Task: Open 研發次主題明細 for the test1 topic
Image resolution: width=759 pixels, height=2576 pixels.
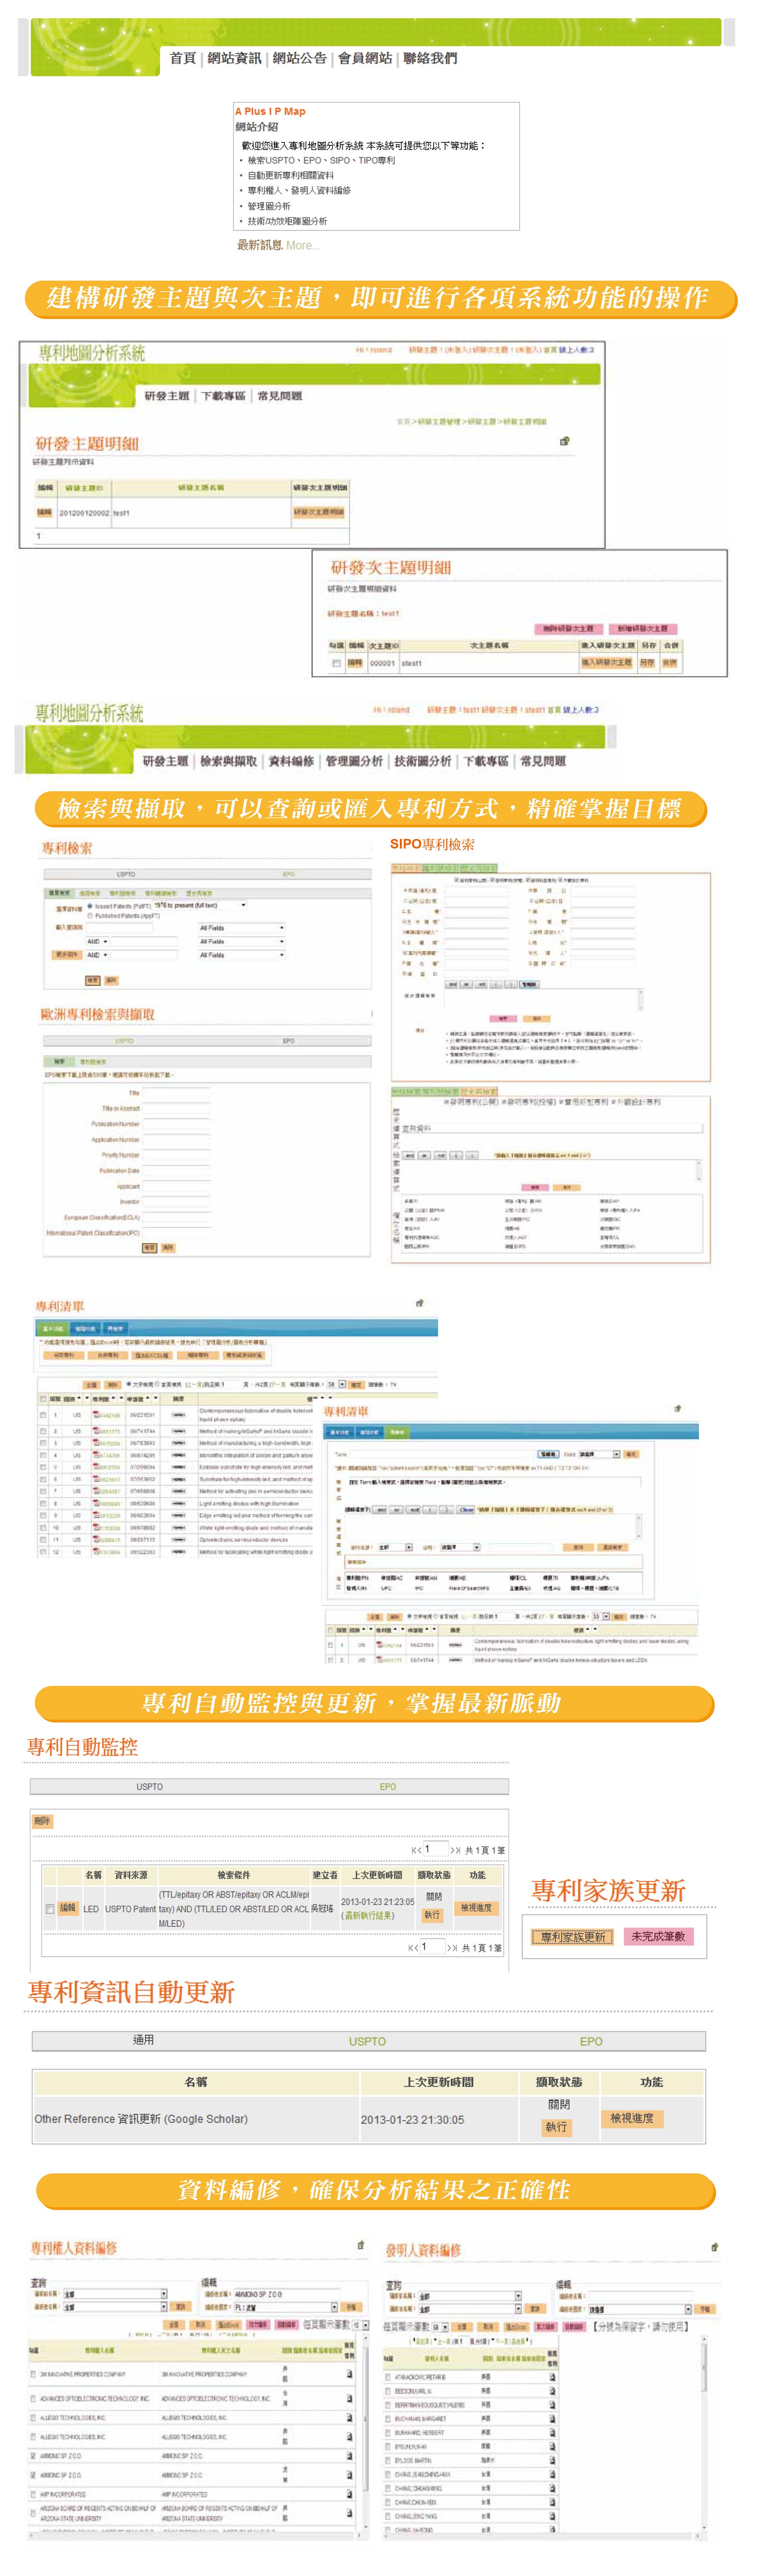Action: click(x=319, y=512)
